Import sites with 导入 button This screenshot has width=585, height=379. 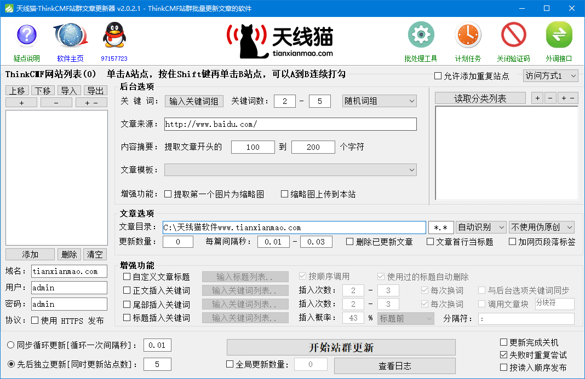tap(69, 91)
